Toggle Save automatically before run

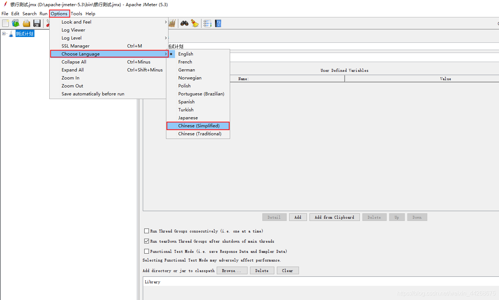[x=109, y=94]
